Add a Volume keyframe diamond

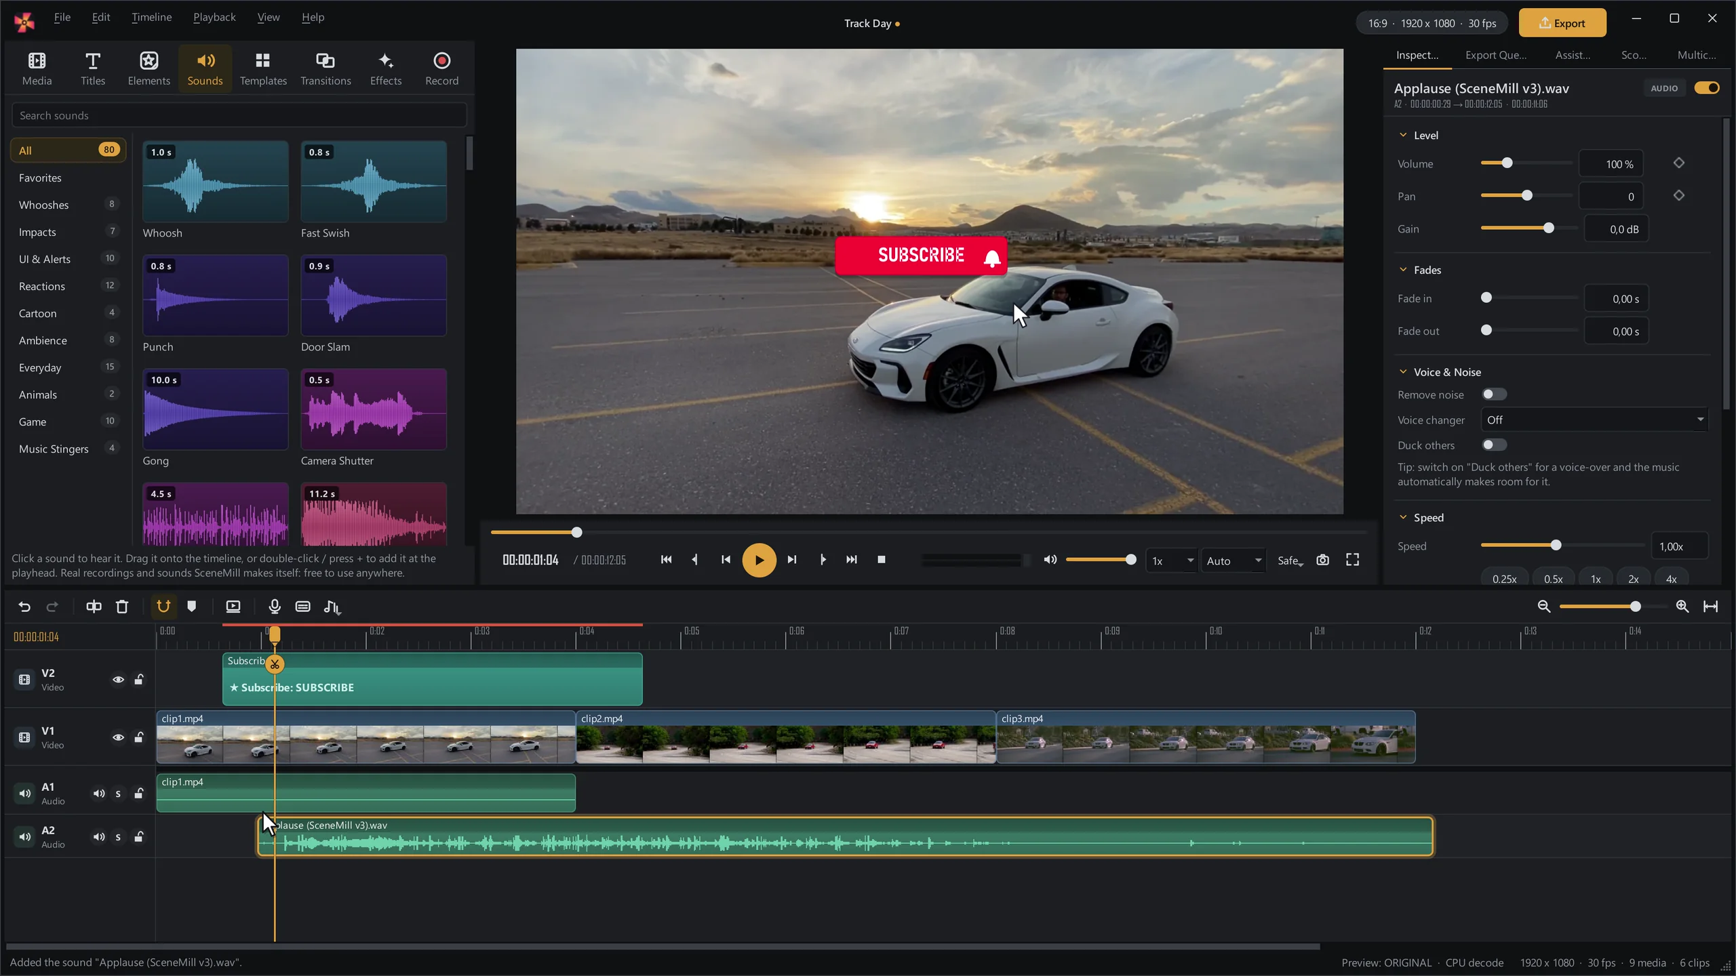click(x=1679, y=163)
